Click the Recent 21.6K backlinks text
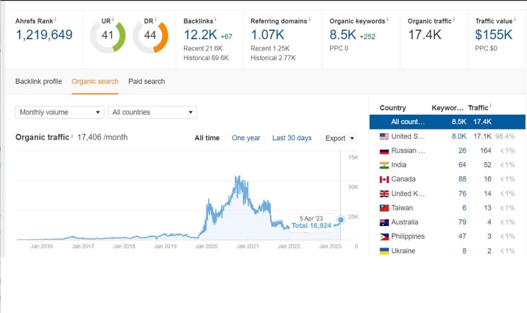Screen dimensions: 527x313 pos(203,48)
